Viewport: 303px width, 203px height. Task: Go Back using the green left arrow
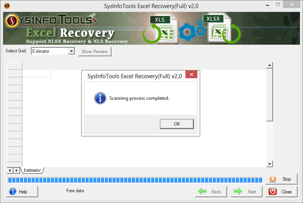click(211, 191)
